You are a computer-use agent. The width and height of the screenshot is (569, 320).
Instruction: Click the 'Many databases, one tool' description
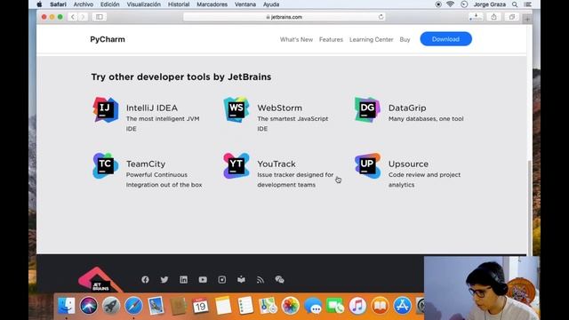[426, 118]
